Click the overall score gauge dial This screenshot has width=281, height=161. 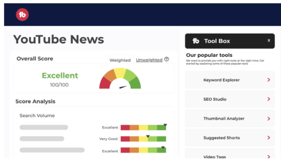(120, 78)
